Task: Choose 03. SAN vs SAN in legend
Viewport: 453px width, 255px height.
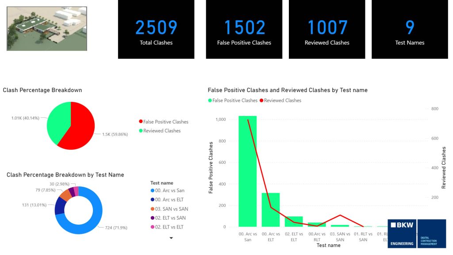Action: coord(168,209)
